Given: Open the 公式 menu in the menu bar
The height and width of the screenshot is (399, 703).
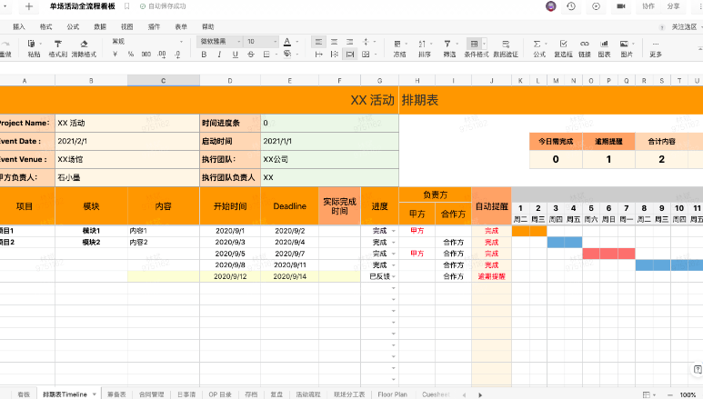Looking at the screenshot, I should click(73, 27).
